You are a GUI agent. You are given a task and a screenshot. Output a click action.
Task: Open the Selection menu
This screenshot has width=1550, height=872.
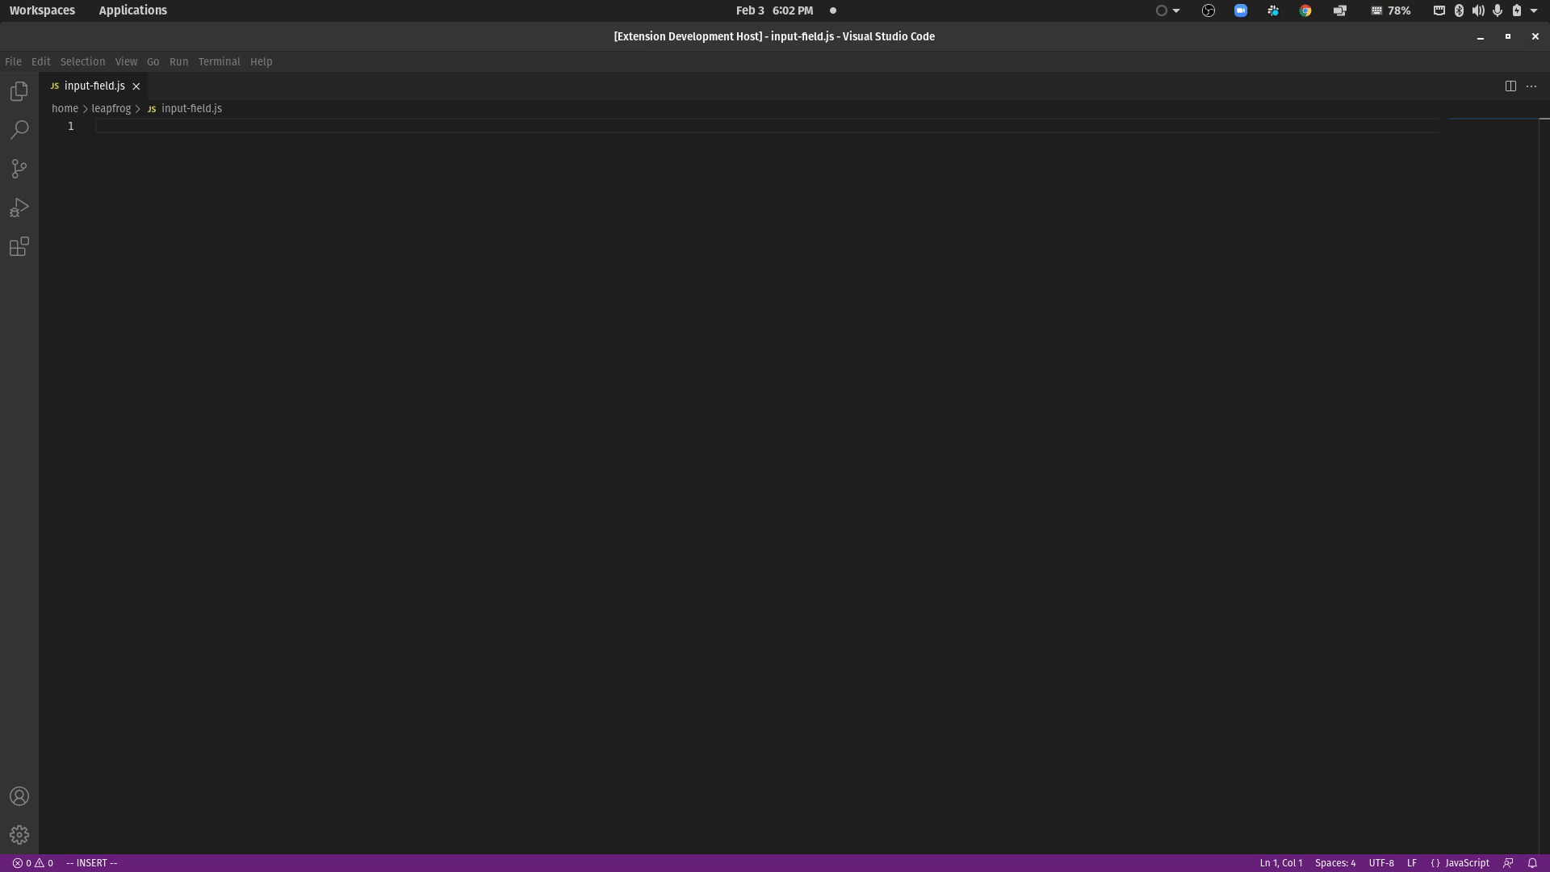tap(82, 61)
